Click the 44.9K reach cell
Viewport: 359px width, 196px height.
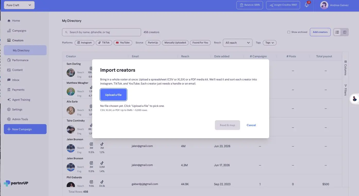[185, 184]
